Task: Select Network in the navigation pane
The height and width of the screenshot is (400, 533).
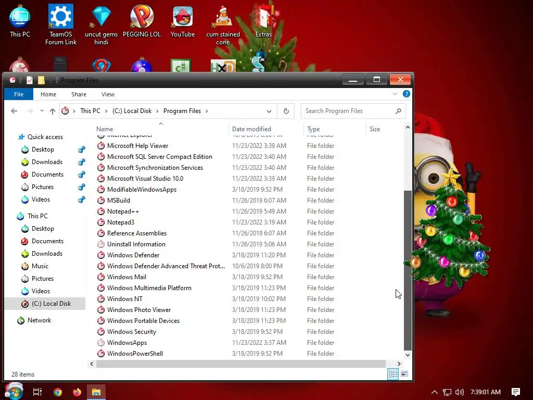Action: pos(39,320)
